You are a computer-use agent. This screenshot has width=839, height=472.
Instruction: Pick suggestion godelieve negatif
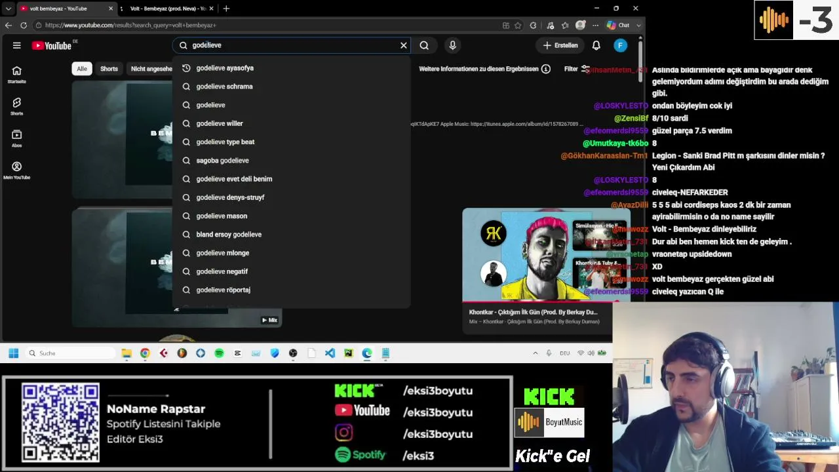[x=291, y=271]
